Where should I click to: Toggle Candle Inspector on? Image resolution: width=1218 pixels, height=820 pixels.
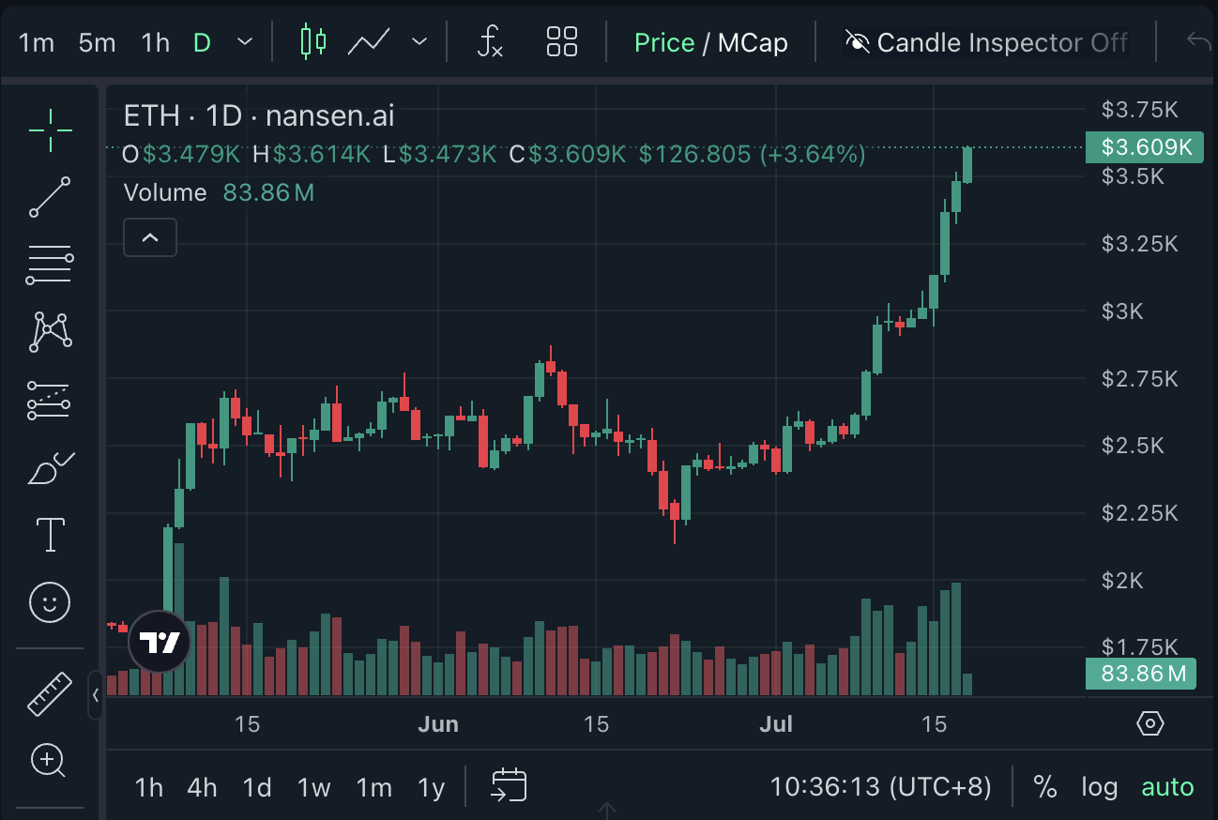987,42
